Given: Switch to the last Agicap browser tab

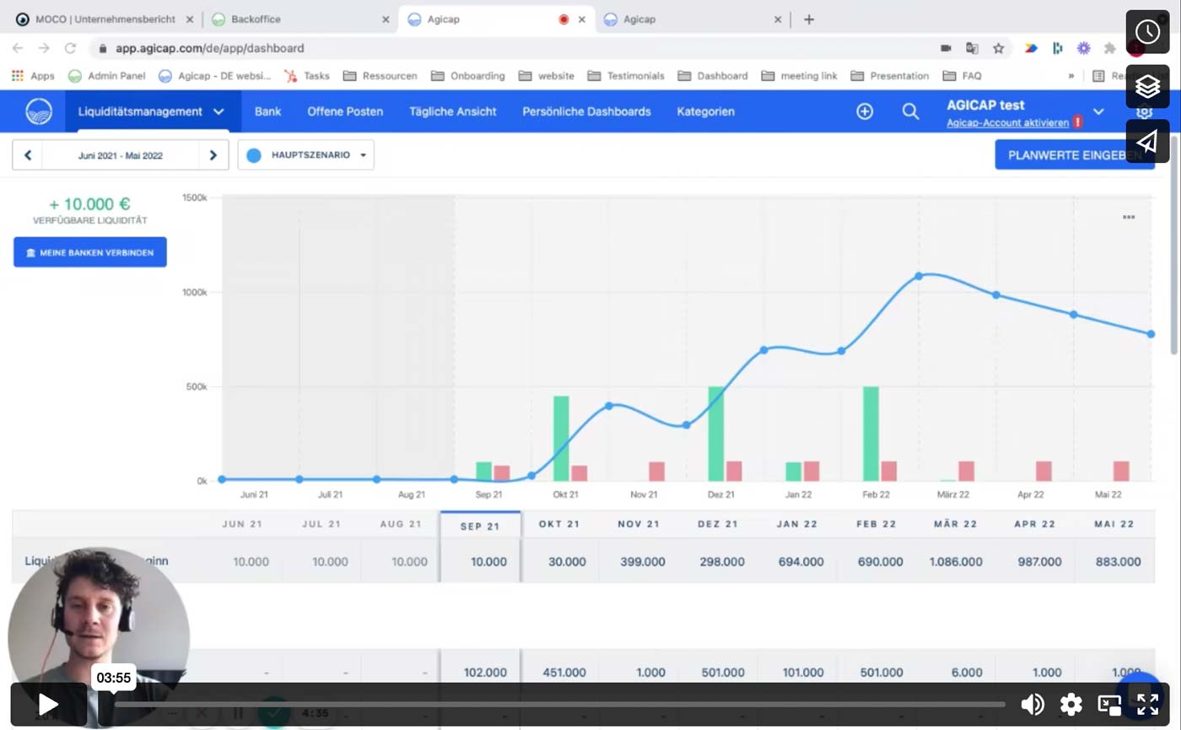Looking at the screenshot, I should [x=693, y=19].
